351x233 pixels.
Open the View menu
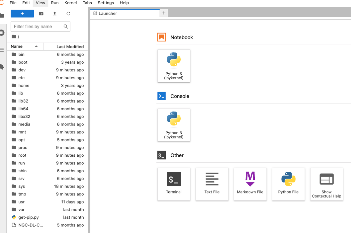coord(40,3)
